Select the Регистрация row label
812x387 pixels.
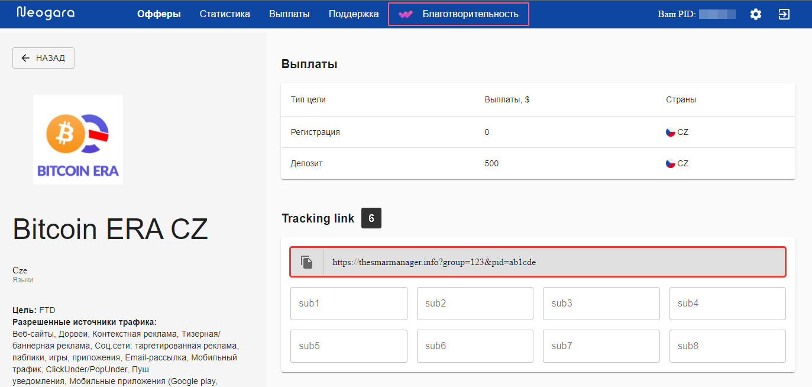[x=315, y=132]
